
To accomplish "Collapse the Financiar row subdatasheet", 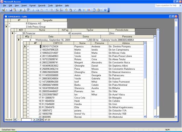I will [x=16, y=33].
